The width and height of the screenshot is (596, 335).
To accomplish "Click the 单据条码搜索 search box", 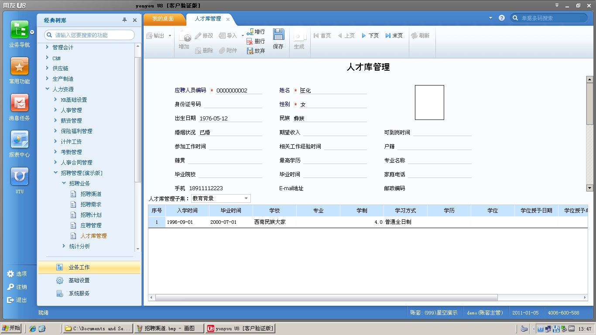I will point(549,18).
